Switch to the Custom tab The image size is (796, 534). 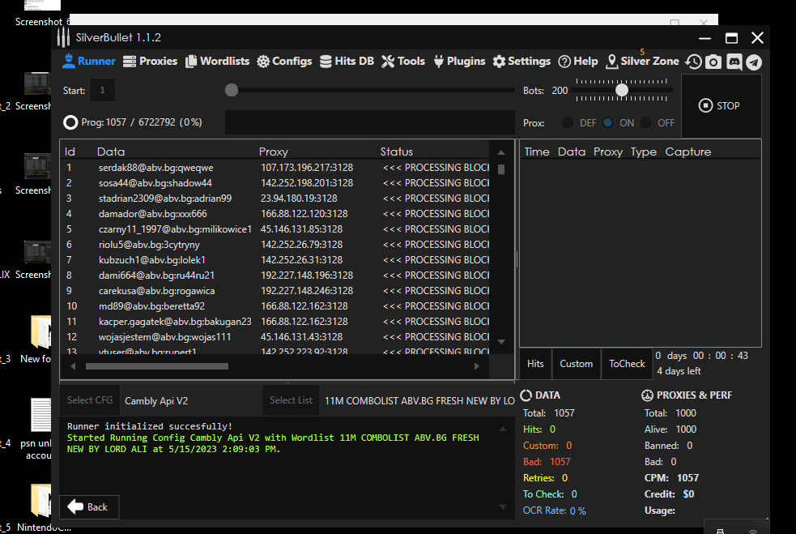[x=576, y=364]
